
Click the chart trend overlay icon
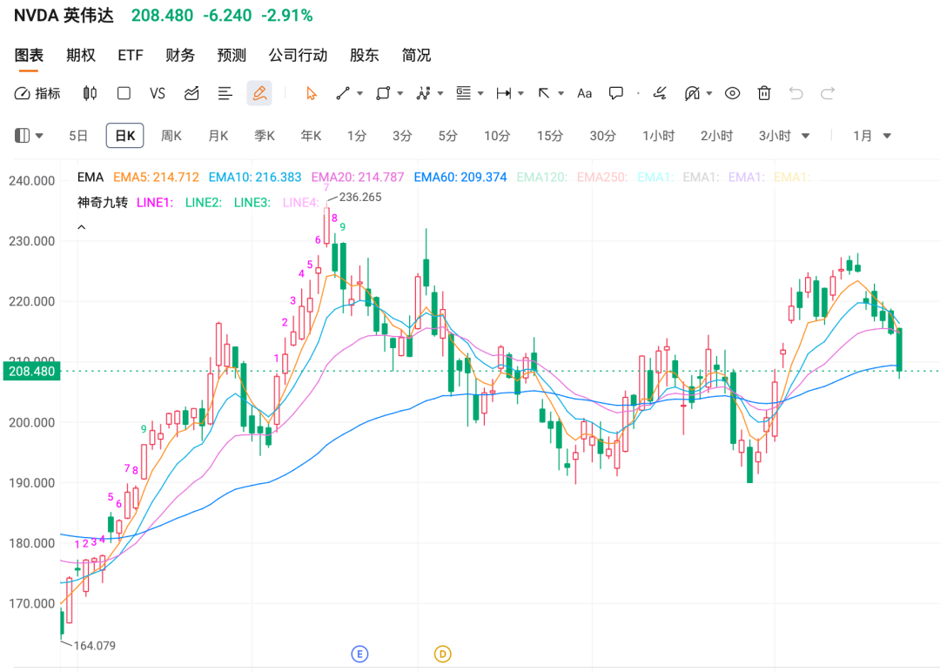coord(191,93)
